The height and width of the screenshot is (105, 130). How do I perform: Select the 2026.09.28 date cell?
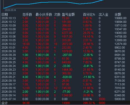[8, 59]
